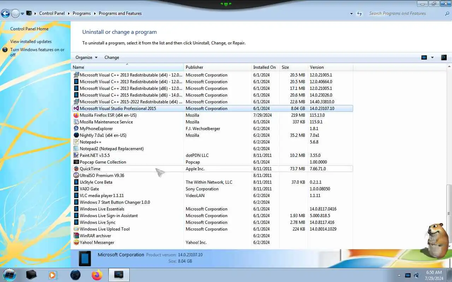Screen dimensions: 452x282
Task: Sort by the Size column header
Action: pos(293,67)
